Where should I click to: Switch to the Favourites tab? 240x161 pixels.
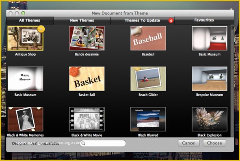pyautogui.click(x=204, y=20)
